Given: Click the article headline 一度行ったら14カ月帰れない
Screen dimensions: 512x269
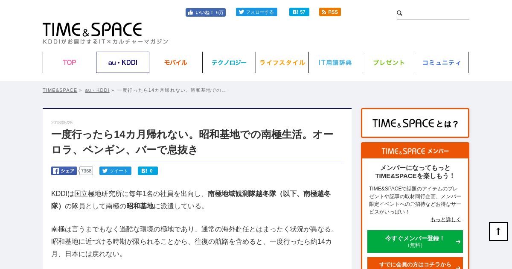Looking at the screenshot, I should (192, 142).
